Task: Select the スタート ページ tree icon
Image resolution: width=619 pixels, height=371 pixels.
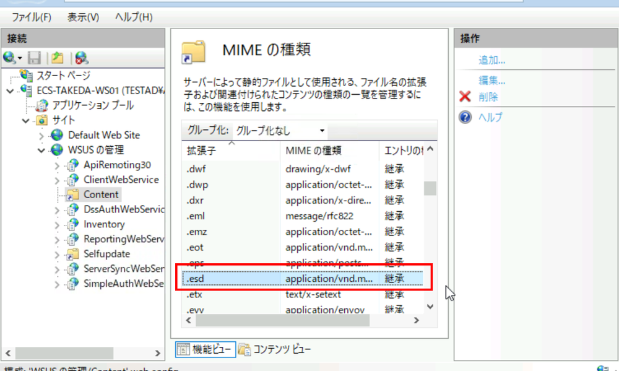Action: tap(27, 75)
